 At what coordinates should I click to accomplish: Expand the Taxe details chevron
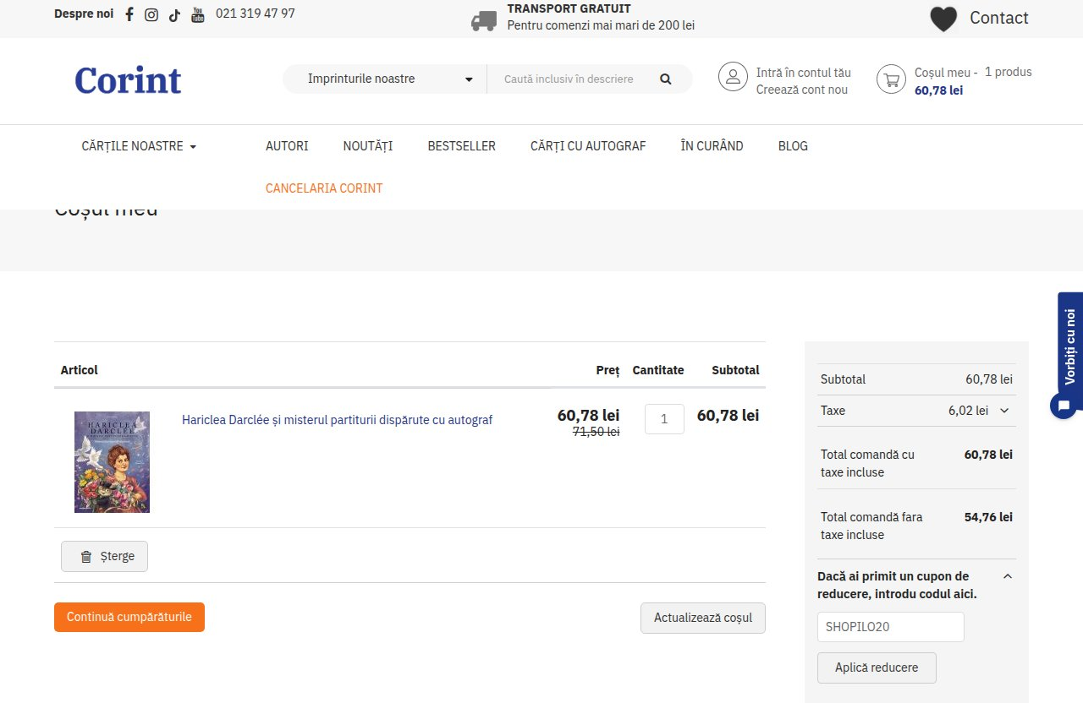pyautogui.click(x=1004, y=411)
